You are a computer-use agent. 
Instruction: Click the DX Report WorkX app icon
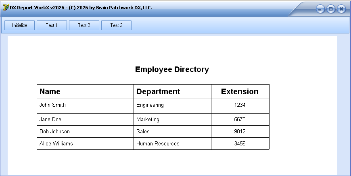pos(6,8)
